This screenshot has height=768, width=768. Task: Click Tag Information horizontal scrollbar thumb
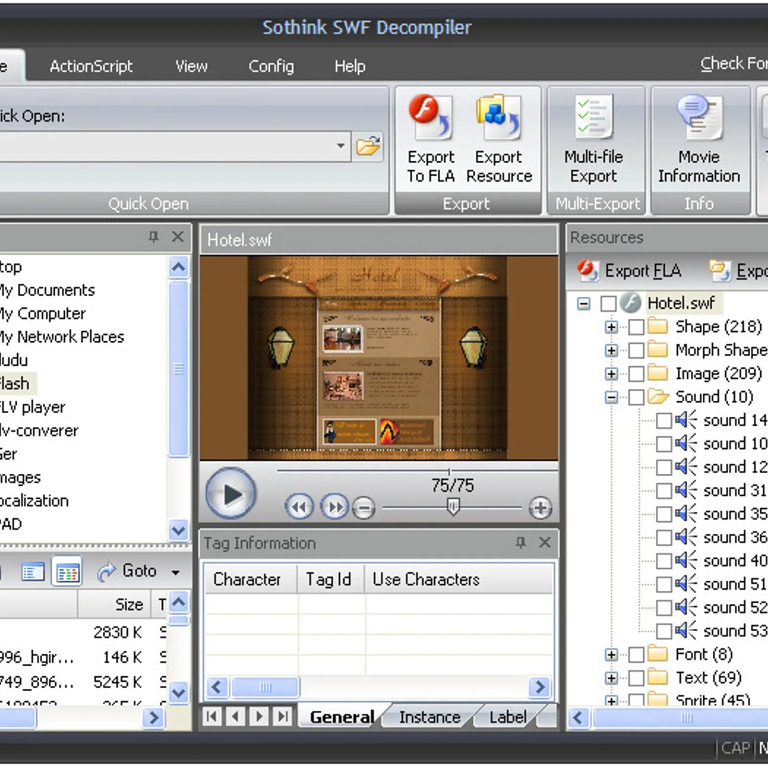point(265,686)
